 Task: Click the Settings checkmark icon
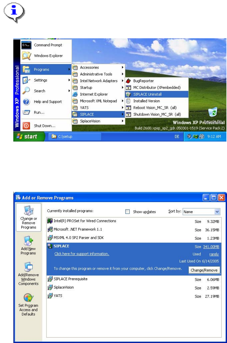[26, 80]
